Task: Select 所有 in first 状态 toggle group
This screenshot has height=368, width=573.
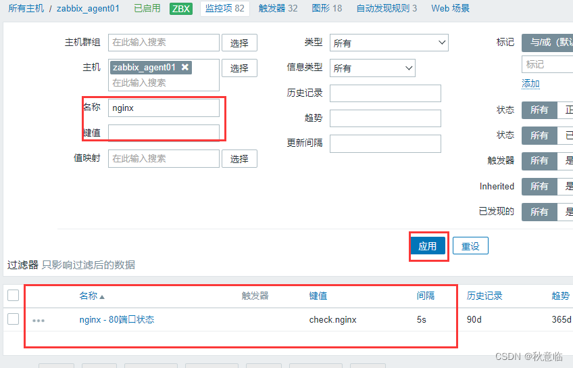Action: [x=539, y=110]
